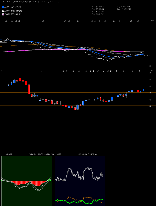
Task: Click the last blue candlestick on the right
Action: coord(144,90)
